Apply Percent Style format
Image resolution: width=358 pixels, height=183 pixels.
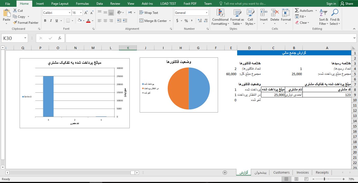pos(186,21)
